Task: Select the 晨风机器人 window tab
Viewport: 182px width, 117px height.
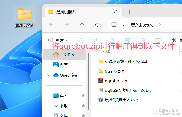Action: 83,12
